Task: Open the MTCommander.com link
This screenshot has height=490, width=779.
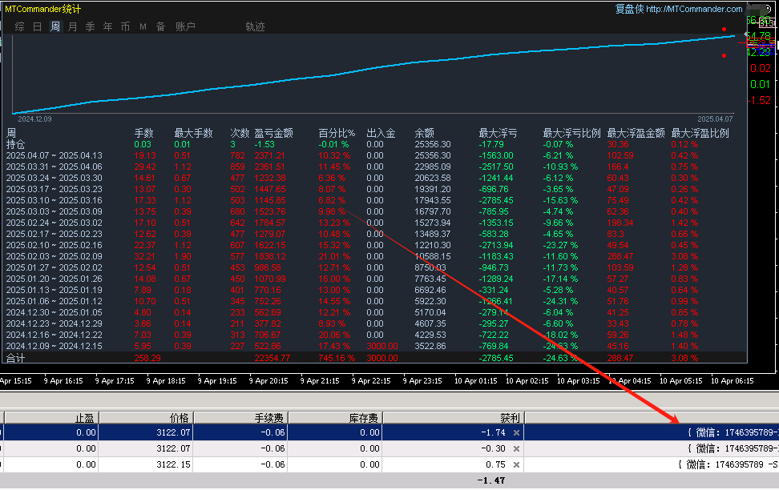Action: (x=694, y=9)
